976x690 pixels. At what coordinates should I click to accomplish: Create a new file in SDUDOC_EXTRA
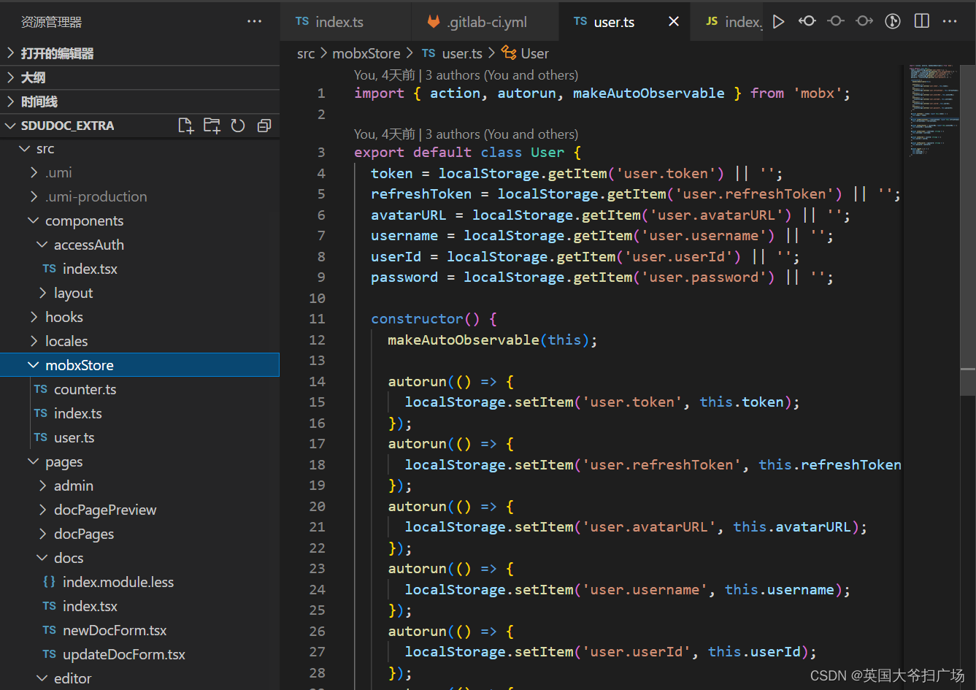(186, 126)
